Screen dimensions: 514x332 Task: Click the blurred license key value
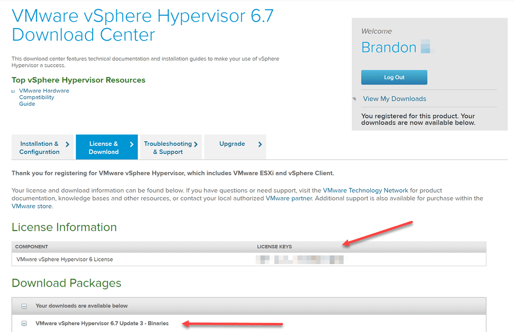pyautogui.click(x=300, y=260)
